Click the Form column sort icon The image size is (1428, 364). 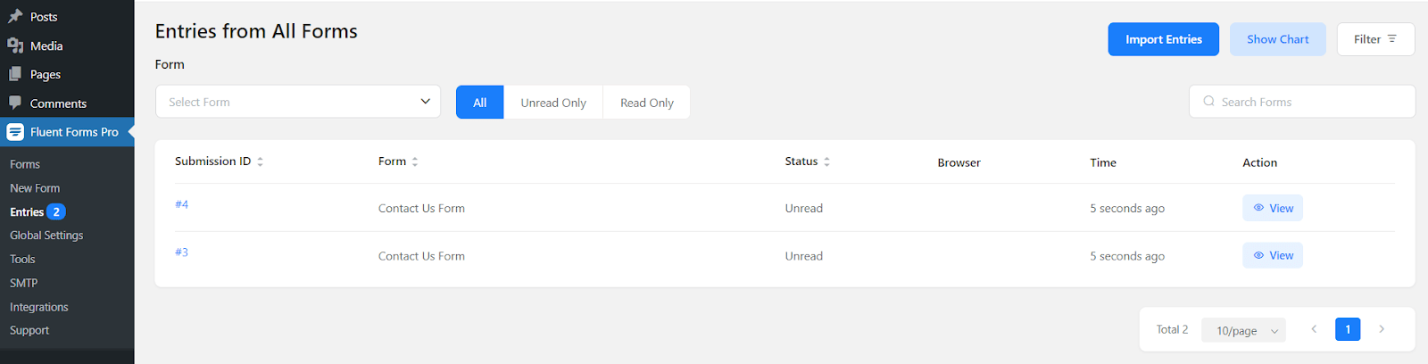pos(415,161)
